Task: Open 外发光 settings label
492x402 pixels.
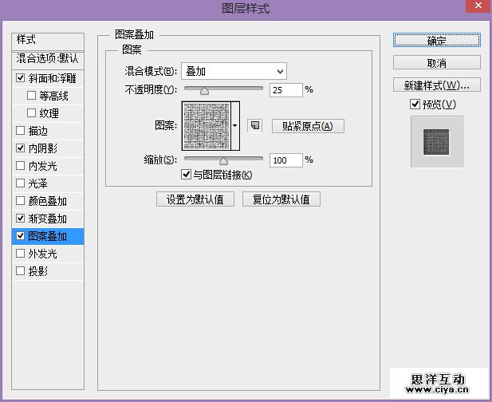Action: (43, 254)
